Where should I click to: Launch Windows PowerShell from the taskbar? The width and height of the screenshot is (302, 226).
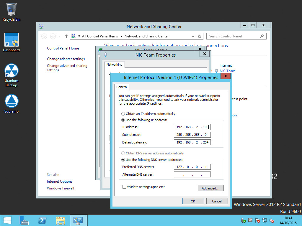tap(42, 220)
